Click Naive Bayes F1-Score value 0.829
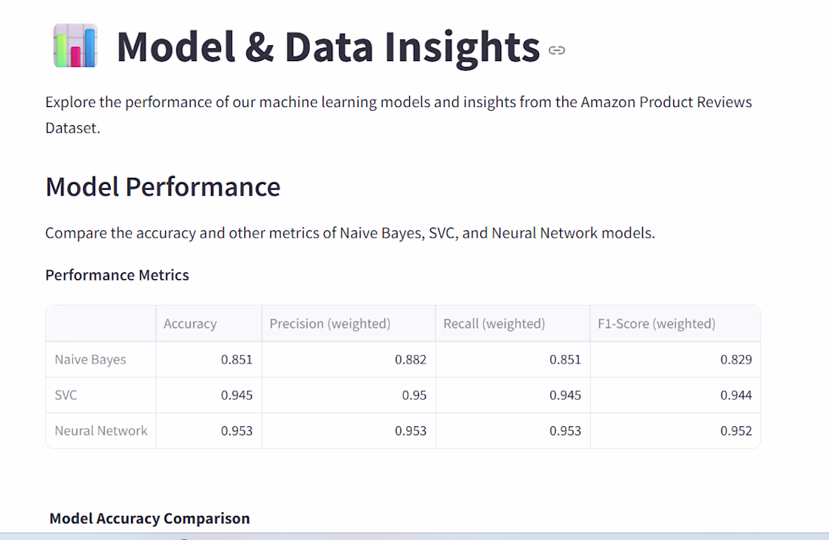The image size is (829, 540). click(x=736, y=360)
